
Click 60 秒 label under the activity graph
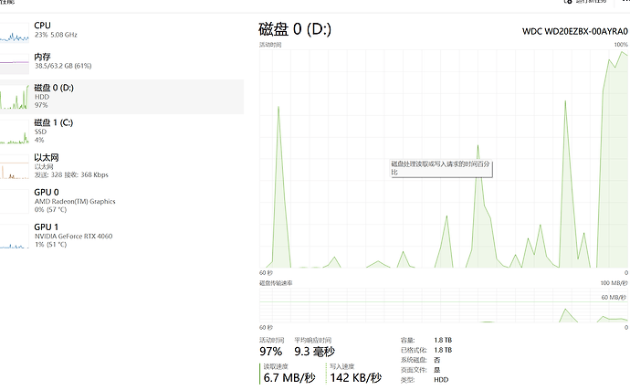(266, 273)
